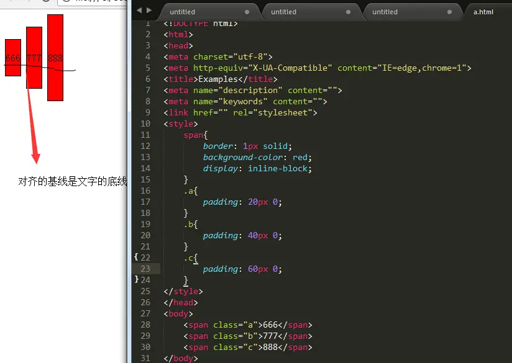Click line number 27 in the gutter
This screenshot has width=512, height=363.
coord(145,313)
